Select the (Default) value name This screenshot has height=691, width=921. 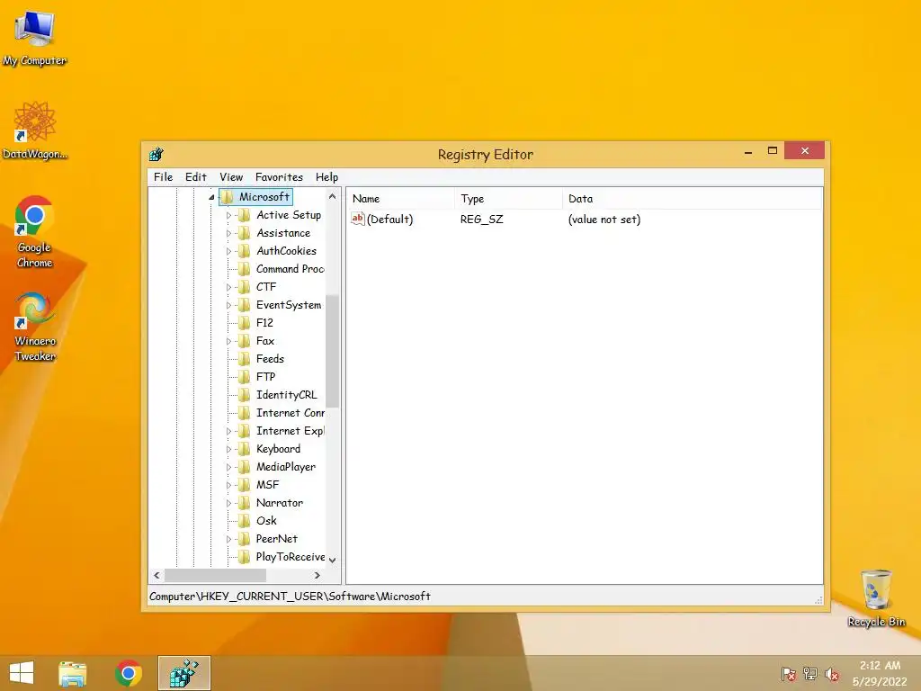[x=390, y=220]
